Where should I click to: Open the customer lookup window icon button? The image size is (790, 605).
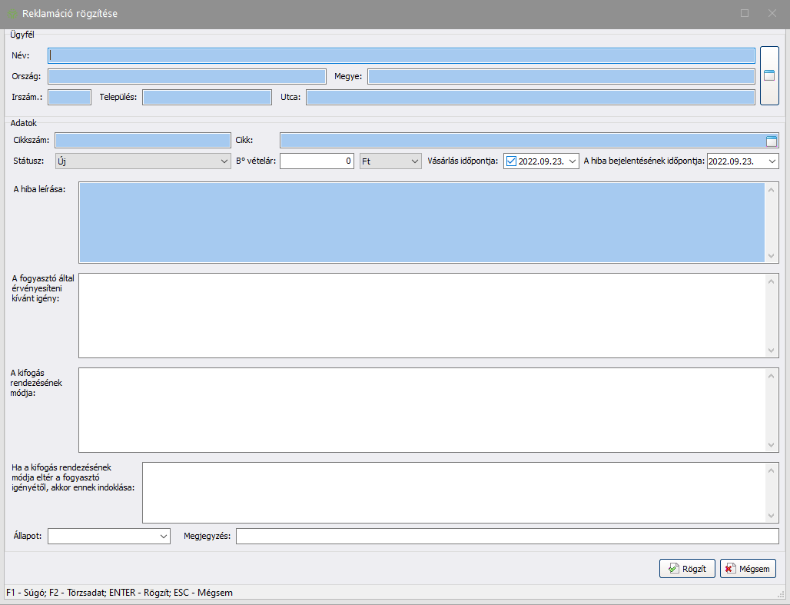point(768,75)
